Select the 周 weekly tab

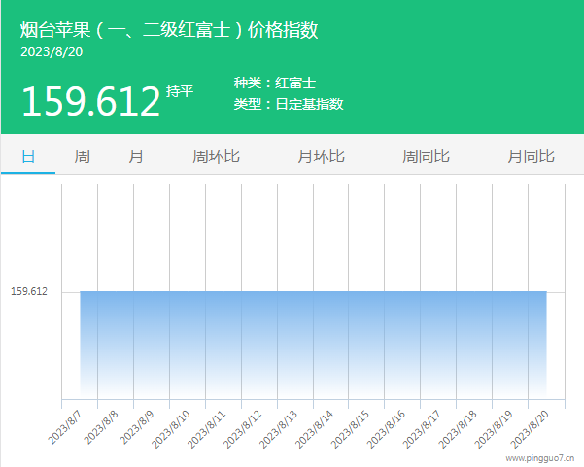point(83,156)
